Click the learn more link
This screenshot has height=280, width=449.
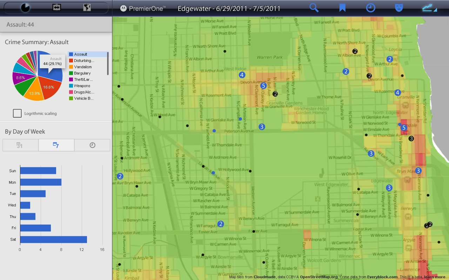pyautogui.click(x=434, y=277)
